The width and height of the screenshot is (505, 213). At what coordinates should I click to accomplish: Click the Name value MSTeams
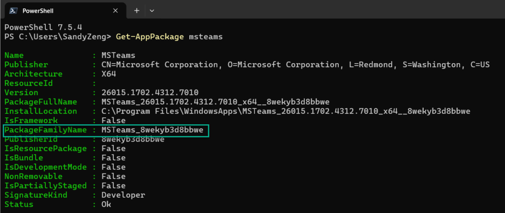tap(118, 55)
